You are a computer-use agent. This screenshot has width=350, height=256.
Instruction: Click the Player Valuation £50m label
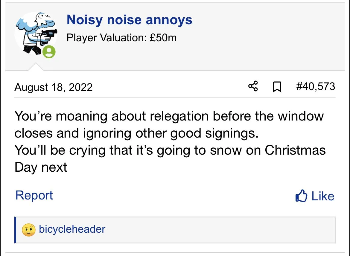coord(121,38)
